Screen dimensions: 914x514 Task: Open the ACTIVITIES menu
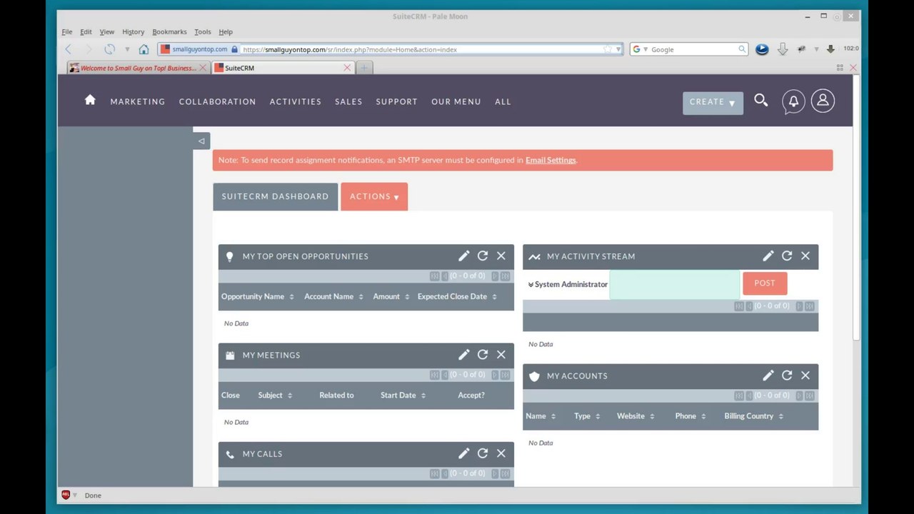[296, 101]
